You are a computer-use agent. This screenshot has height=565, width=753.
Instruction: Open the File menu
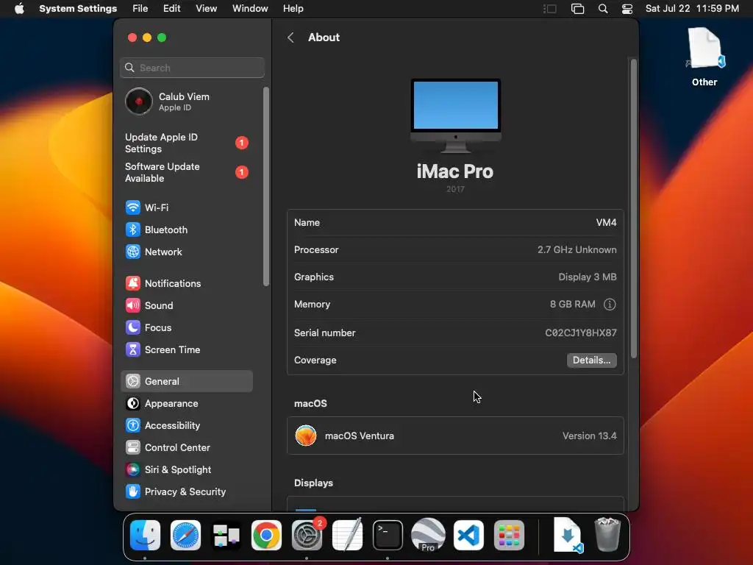click(x=140, y=9)
